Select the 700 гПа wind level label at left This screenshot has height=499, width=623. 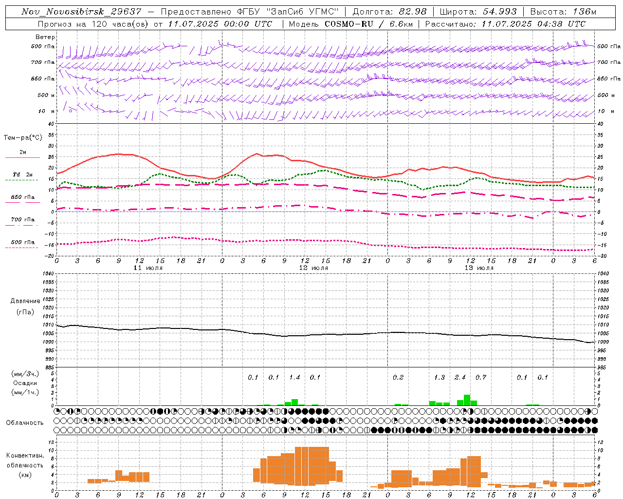click(x=43, y=62)
